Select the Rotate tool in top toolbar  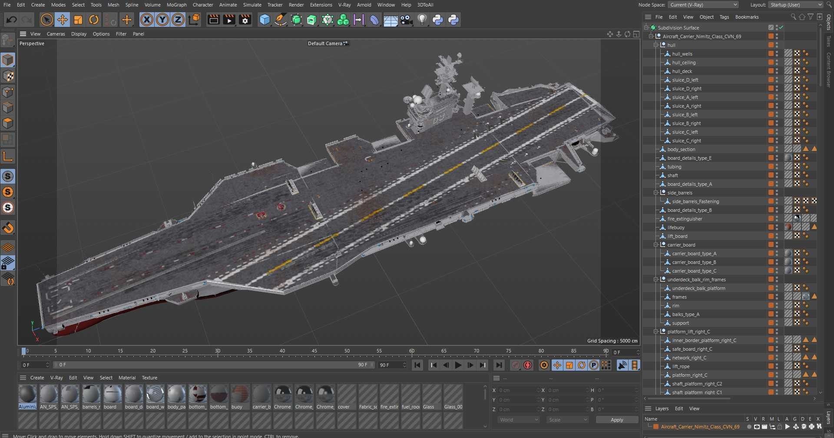pos(94,20)
